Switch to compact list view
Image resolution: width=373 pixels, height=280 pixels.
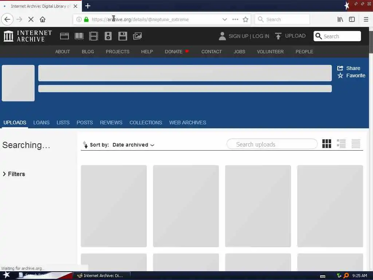click(x=356, y=144)
